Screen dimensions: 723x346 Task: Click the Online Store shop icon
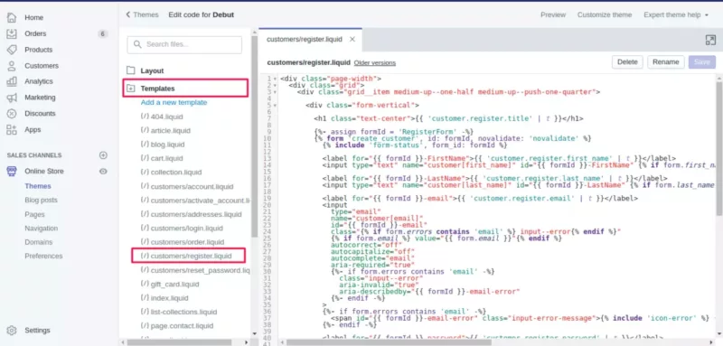12,172
